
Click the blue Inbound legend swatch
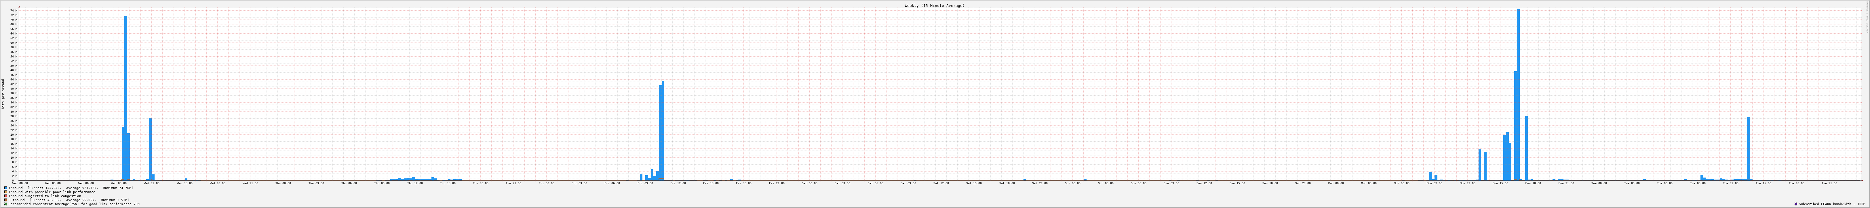6,188
